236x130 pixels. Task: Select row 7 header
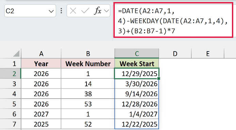[x=10, y=124]
